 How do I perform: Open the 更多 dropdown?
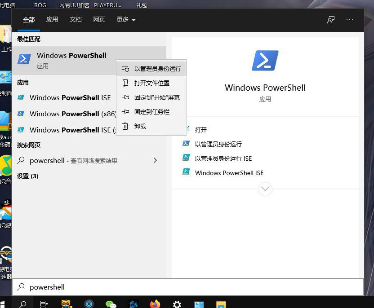[126, 20]
